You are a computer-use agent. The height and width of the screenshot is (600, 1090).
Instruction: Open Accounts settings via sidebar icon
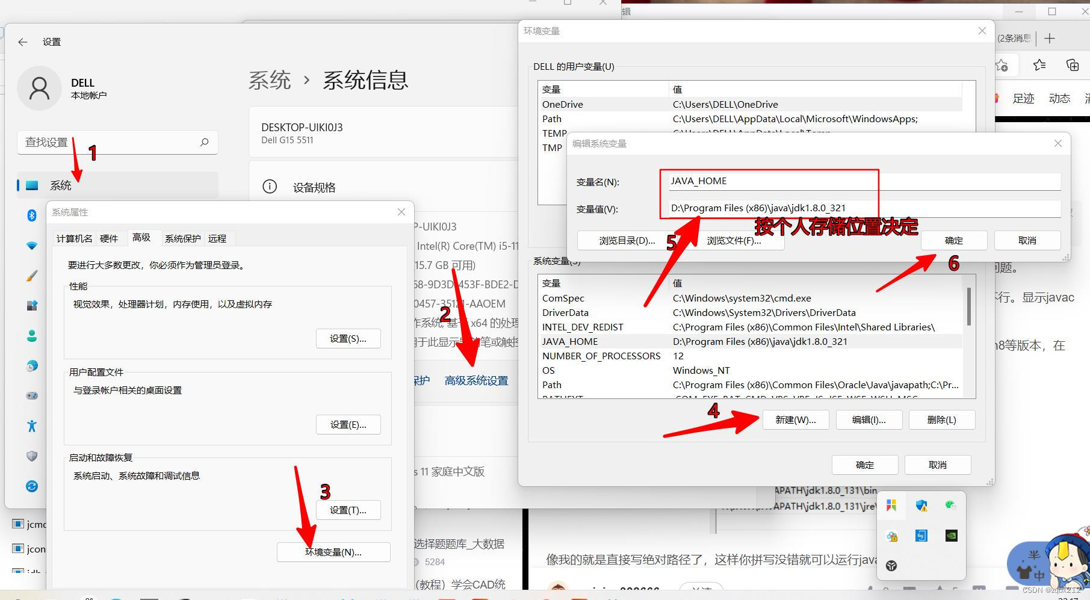31,335
